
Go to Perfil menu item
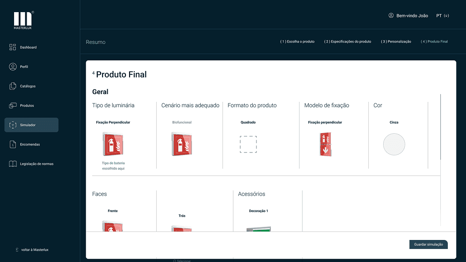[x=24, y=67]
